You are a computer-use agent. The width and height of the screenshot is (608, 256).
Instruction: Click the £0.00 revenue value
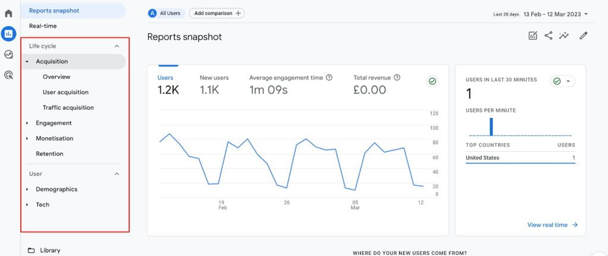[369, 90]
